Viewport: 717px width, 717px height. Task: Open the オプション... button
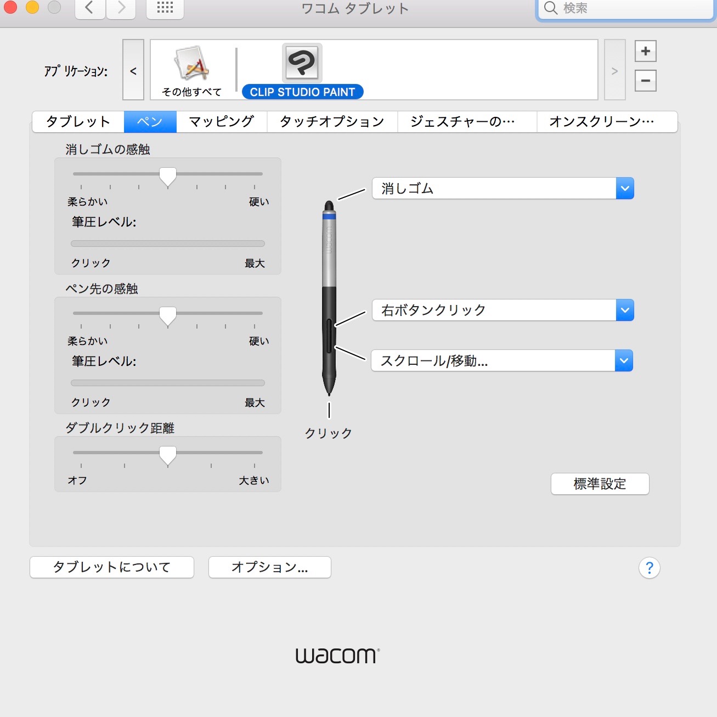click(270, 567)
